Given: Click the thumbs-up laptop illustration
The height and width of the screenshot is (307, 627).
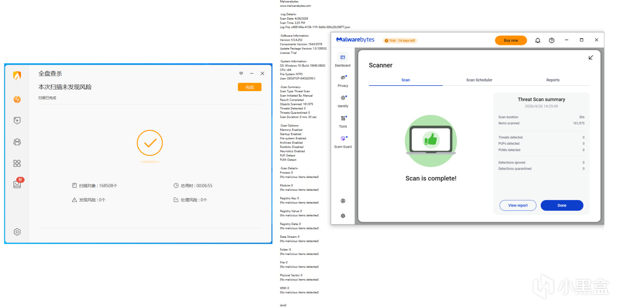Looking at the screenshot, I should point(431,141).
